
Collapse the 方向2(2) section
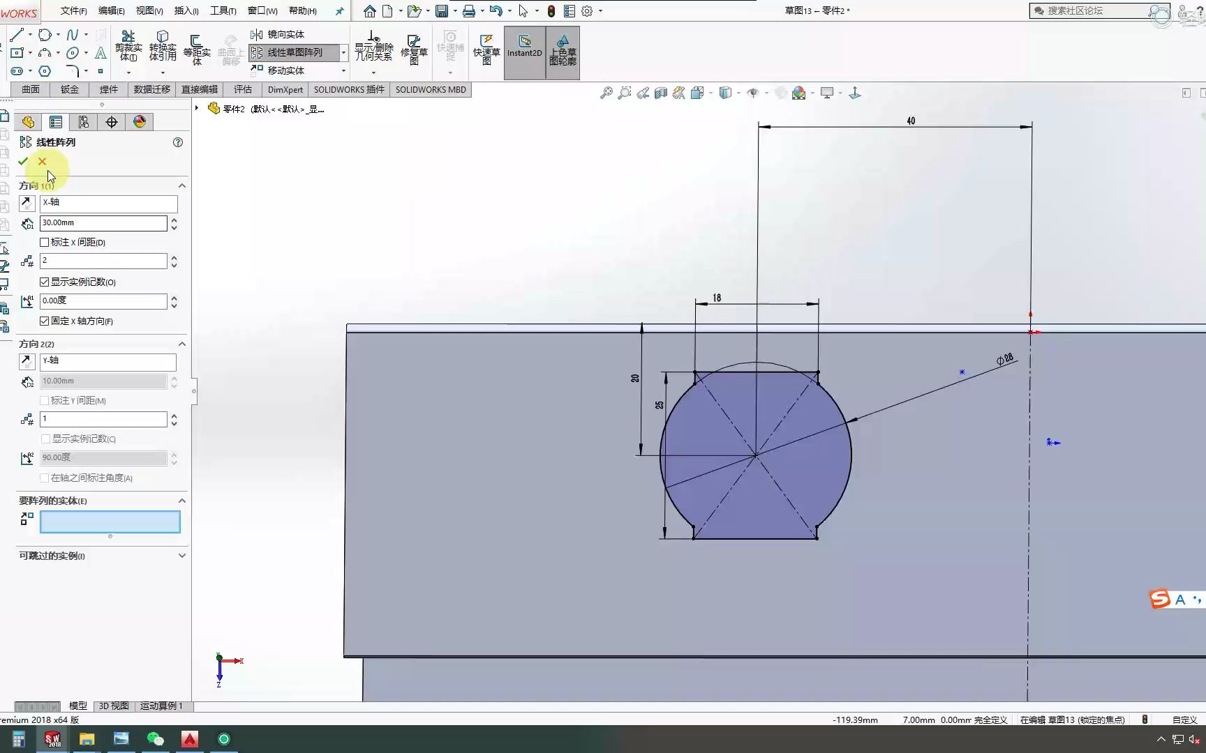(x=181, y=344)
